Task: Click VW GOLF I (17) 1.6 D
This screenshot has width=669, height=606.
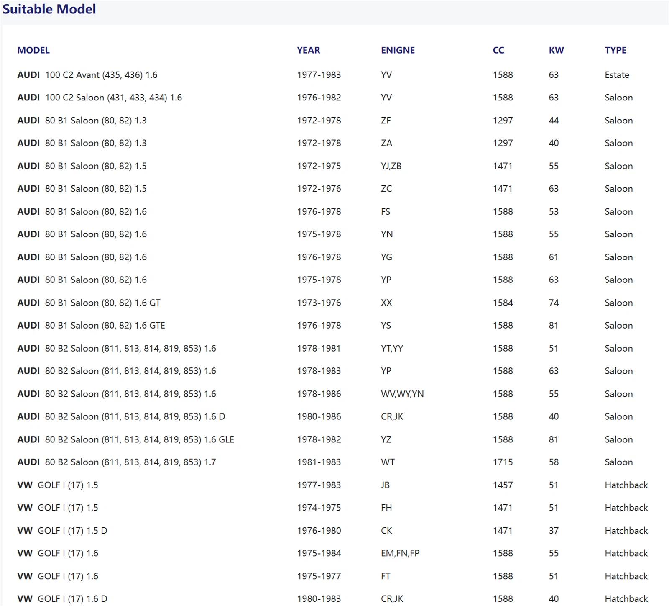Action: click(62, 599)
